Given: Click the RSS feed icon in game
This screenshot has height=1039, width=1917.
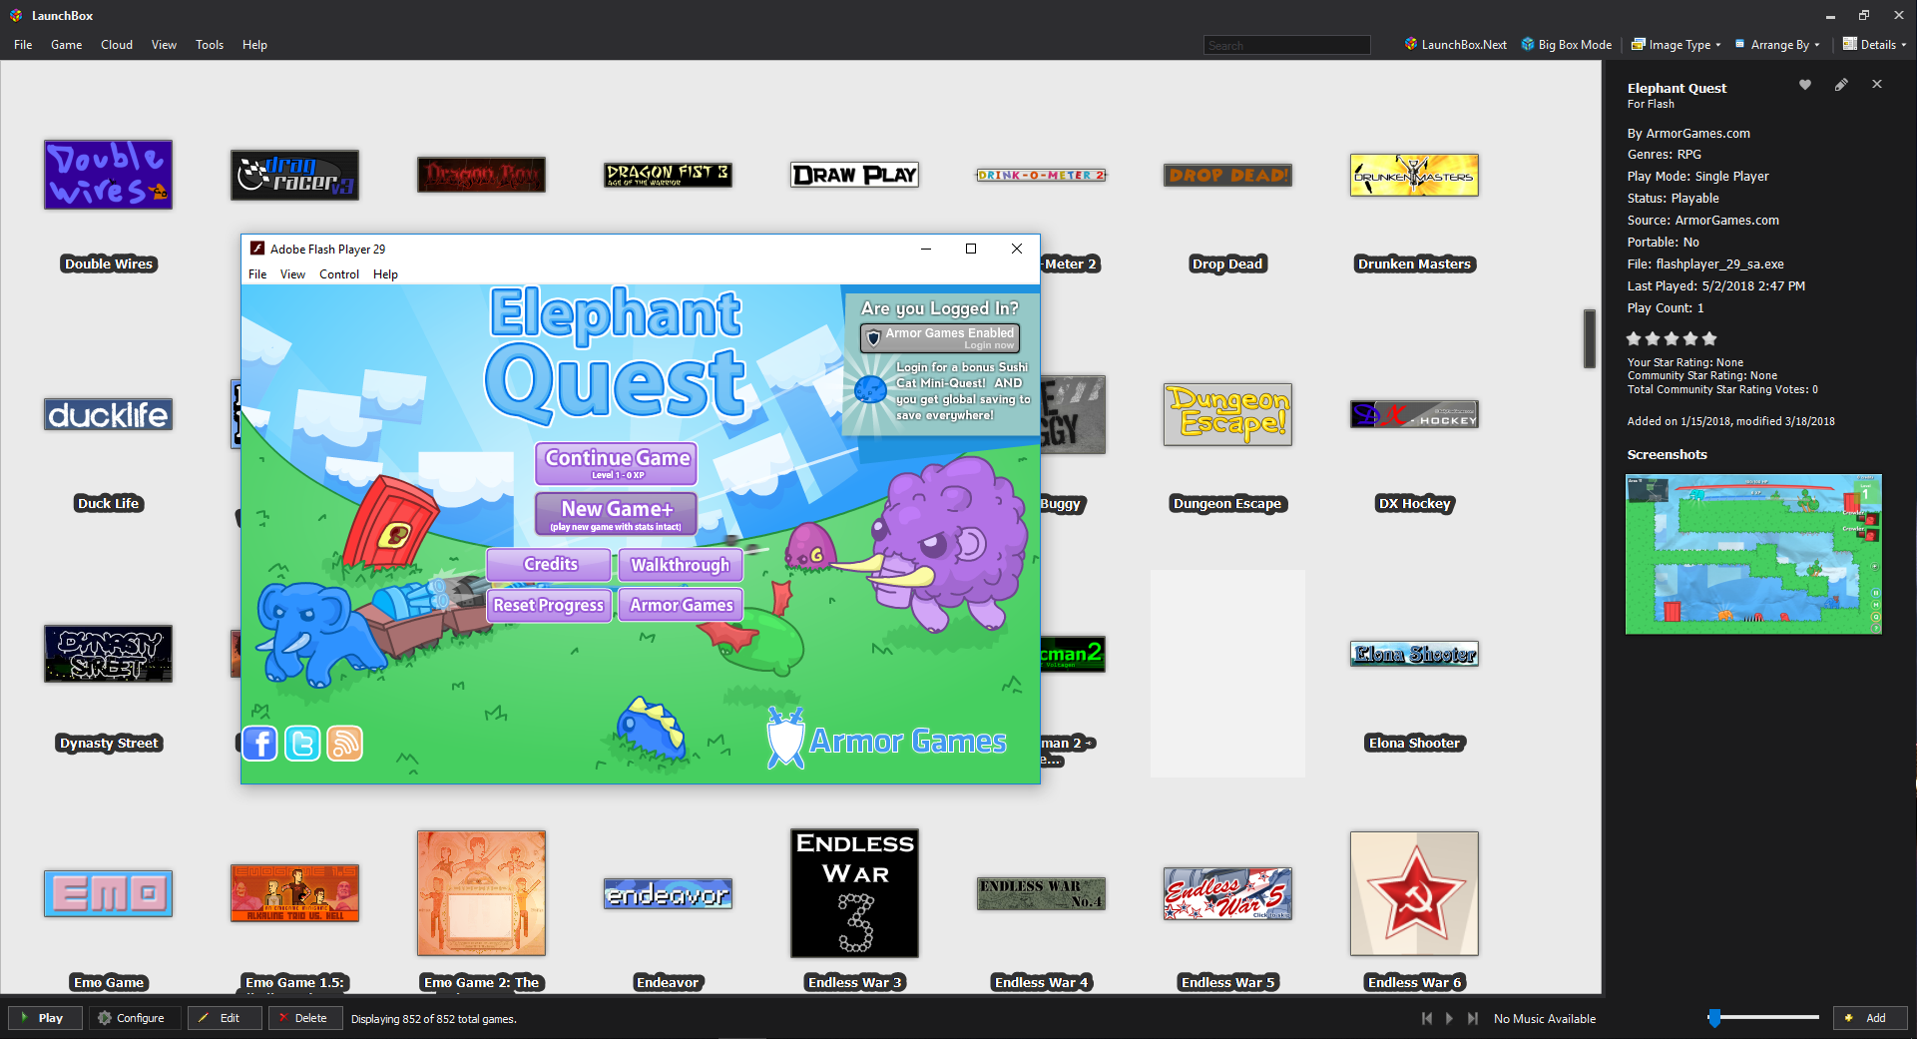Looking at the screenshot, I should click(x=345, y=744).
